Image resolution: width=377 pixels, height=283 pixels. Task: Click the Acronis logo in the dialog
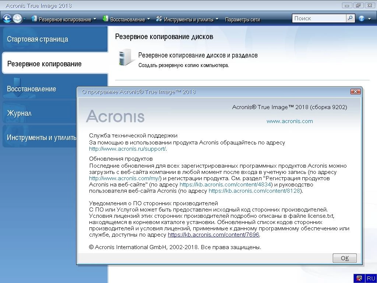pyautogui.click(x=115, y=116)
